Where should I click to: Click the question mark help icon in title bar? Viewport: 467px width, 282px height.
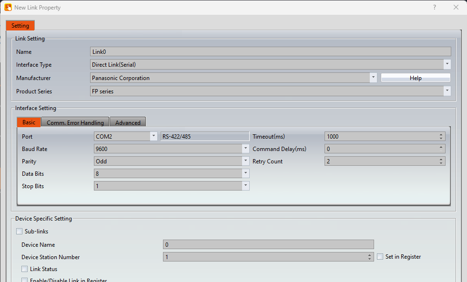tap(434, 8)
